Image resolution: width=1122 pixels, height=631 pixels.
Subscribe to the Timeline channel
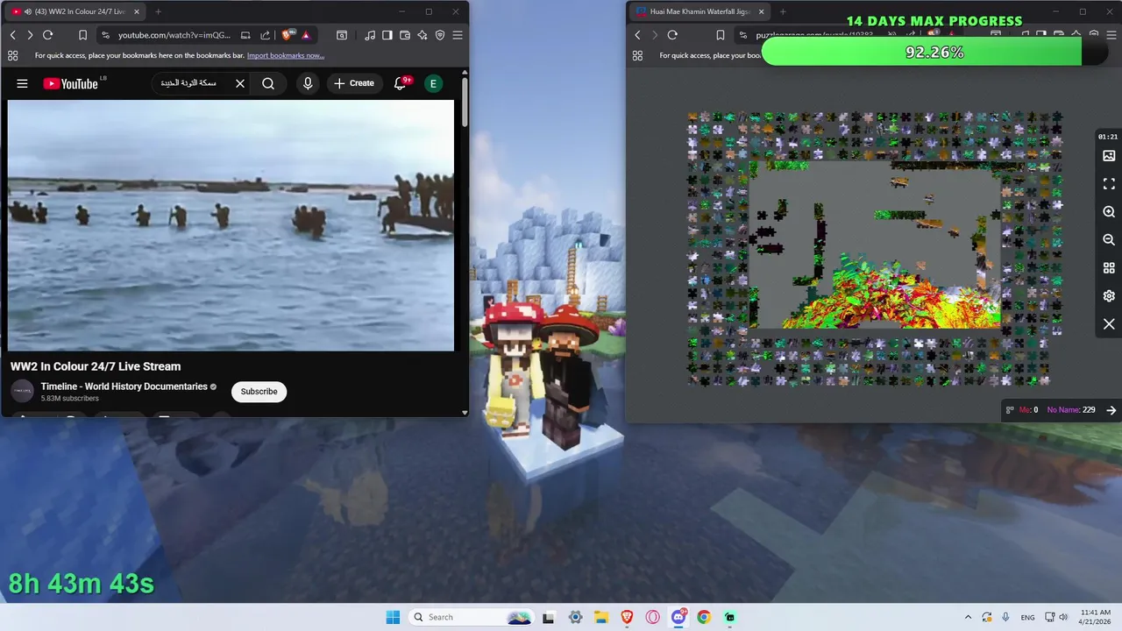click(x=259, y=392)
